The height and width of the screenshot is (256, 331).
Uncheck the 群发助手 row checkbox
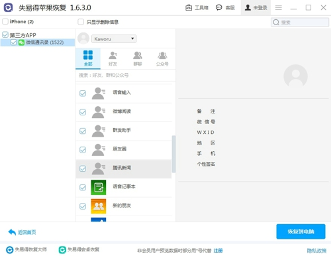[83, 131]
